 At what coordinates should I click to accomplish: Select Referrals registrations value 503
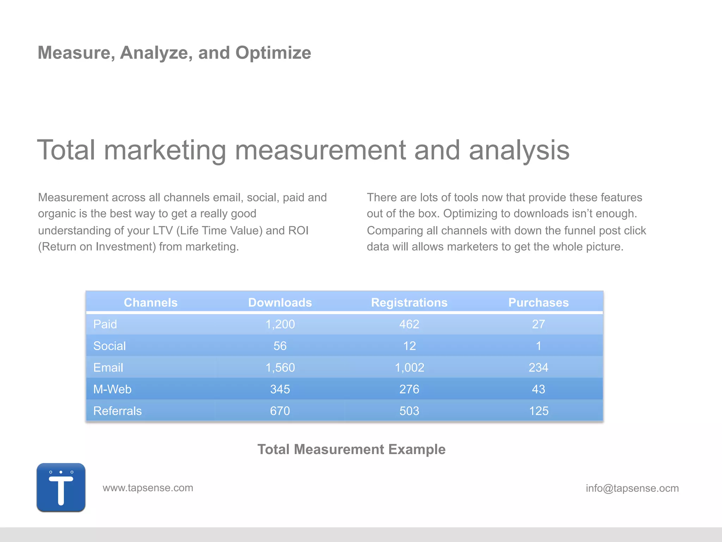pyautogui.click(x=409, y=411)
